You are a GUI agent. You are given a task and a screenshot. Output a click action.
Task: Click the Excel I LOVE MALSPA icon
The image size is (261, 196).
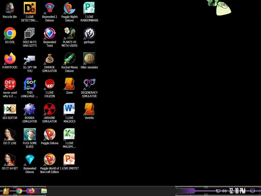[x=69, y=134]
